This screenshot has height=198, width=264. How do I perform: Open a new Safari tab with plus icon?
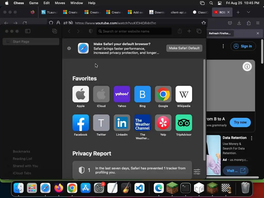[x=189, y=31]
